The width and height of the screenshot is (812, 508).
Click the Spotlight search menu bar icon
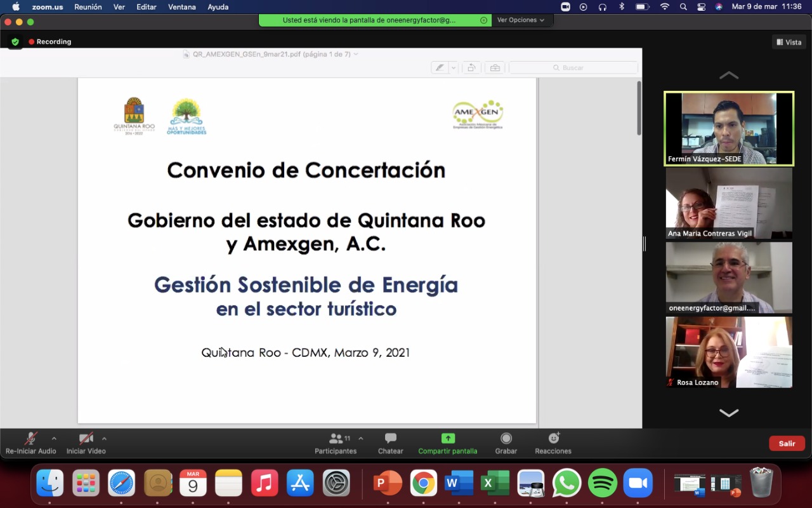coord(683,7)
